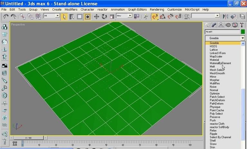Toggle the Angle Snap button
Screen dimensions: 247x149
163,16
